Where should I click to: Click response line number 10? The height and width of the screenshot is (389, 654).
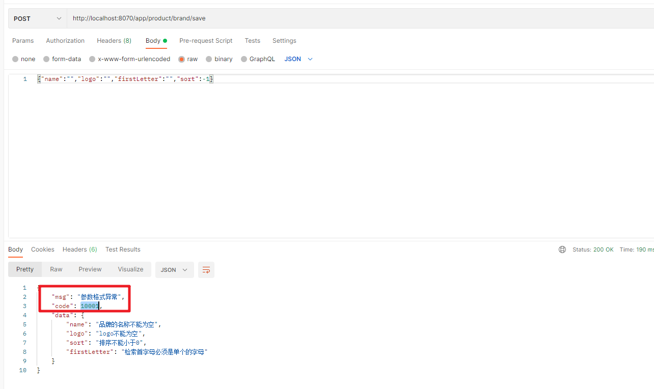point(23,370)
